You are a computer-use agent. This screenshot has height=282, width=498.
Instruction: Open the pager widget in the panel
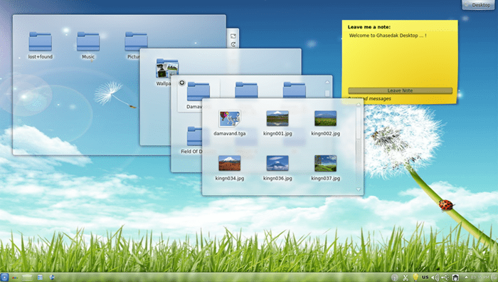[27, 278]
